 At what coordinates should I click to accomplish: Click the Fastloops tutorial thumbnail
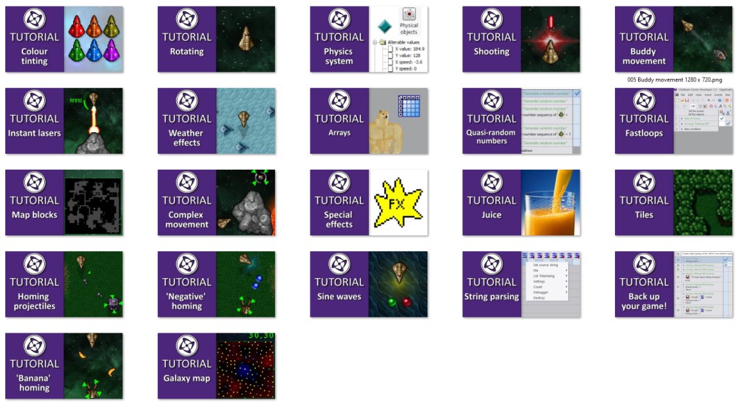point(674,121)
